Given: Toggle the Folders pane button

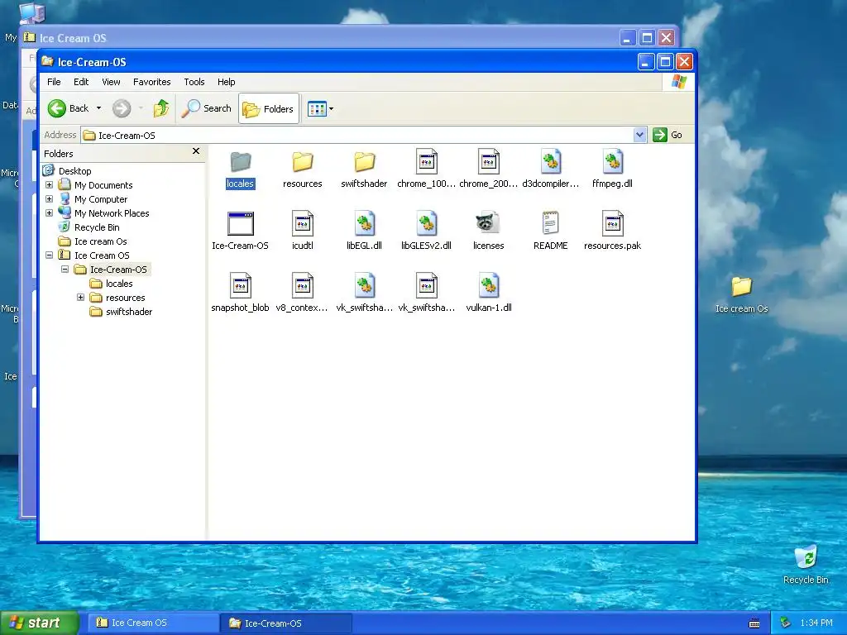Looking at the screenshot, I should (269, 108).
